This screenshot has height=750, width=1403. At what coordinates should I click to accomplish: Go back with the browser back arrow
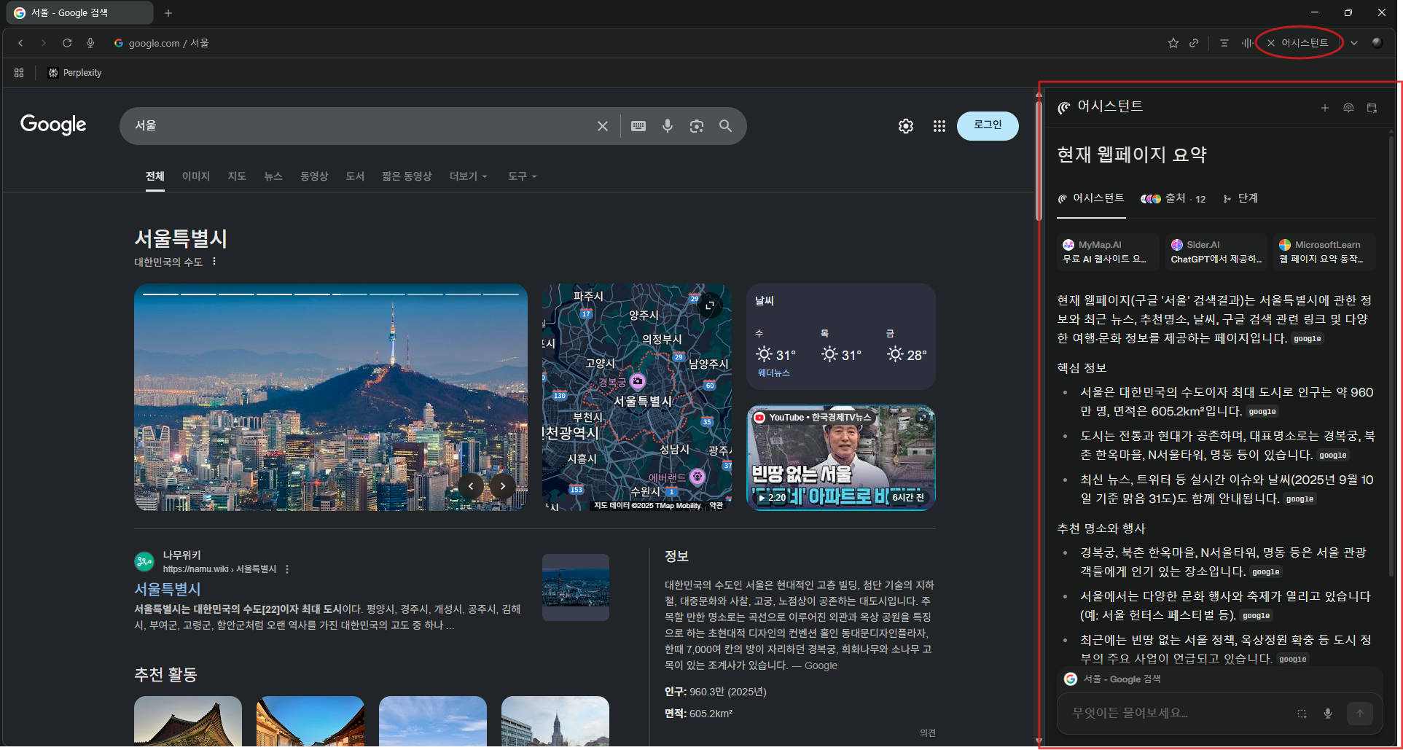point(20,43)
